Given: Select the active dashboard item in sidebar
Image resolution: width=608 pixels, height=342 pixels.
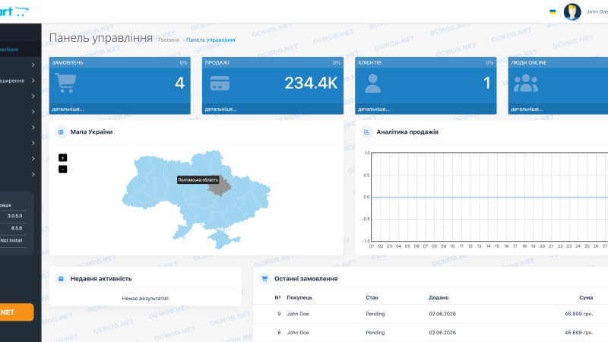Looking at the screenshot, I should pyautogui.click(x=21, y=49).
